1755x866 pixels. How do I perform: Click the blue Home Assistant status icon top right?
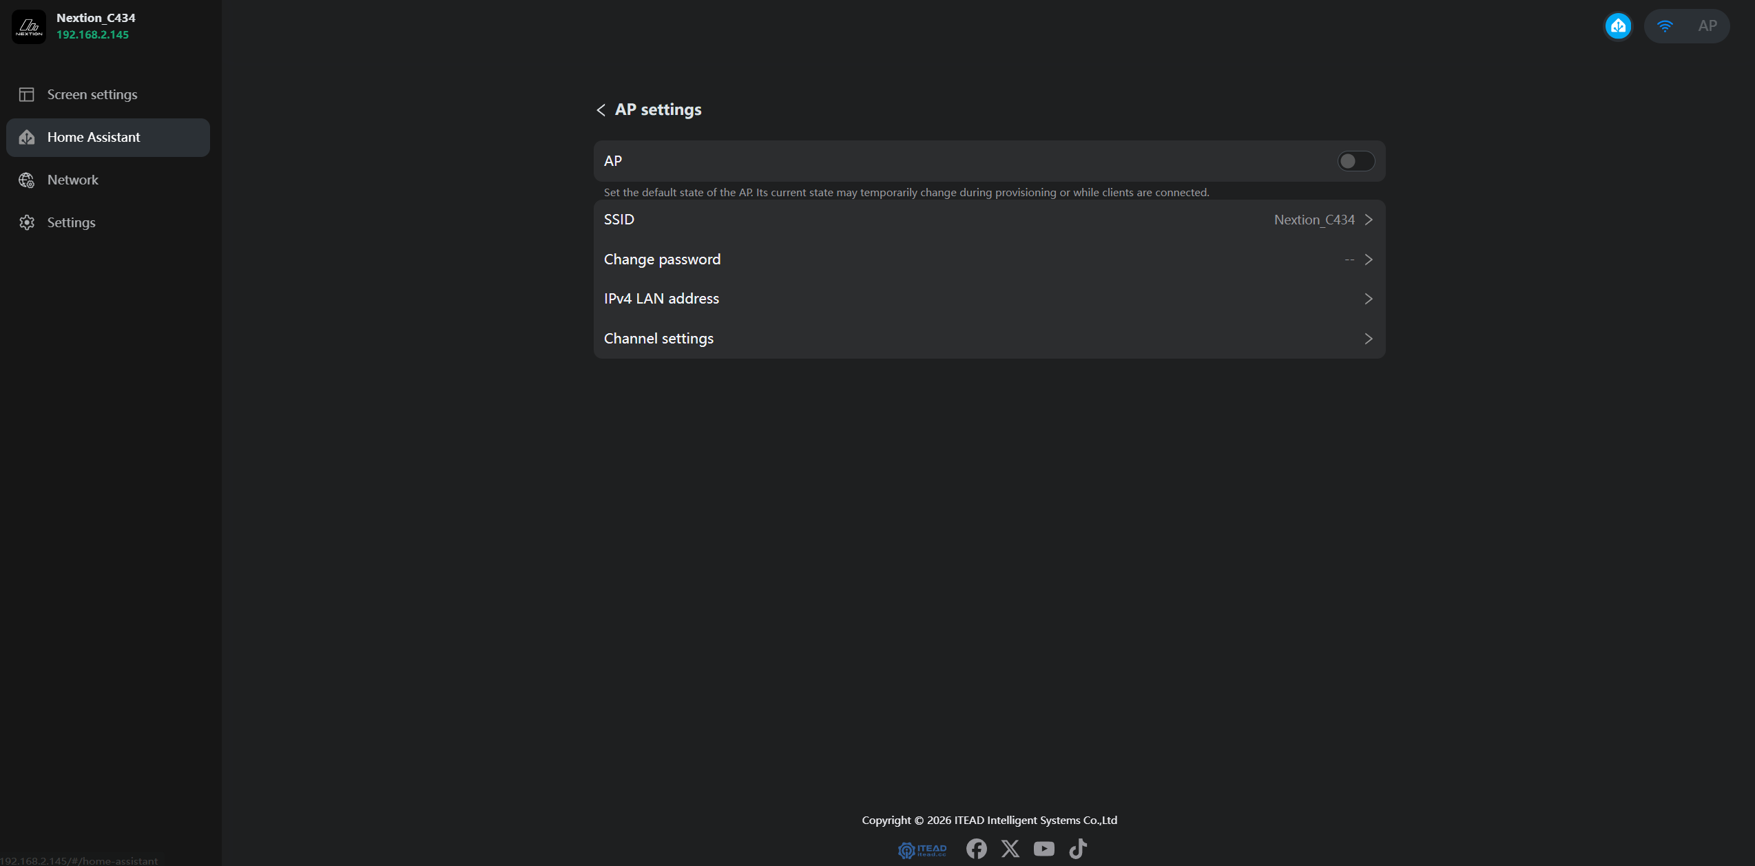pyautogui.click(x=1618, y=26)
